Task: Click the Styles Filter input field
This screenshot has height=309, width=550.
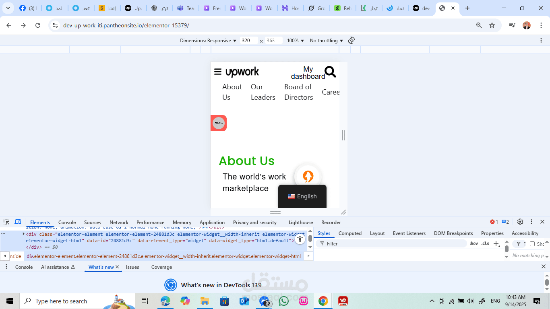Action: coord(391,243)
